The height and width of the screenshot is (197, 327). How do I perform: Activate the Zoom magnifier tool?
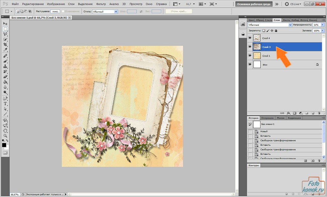coord(5,135)
